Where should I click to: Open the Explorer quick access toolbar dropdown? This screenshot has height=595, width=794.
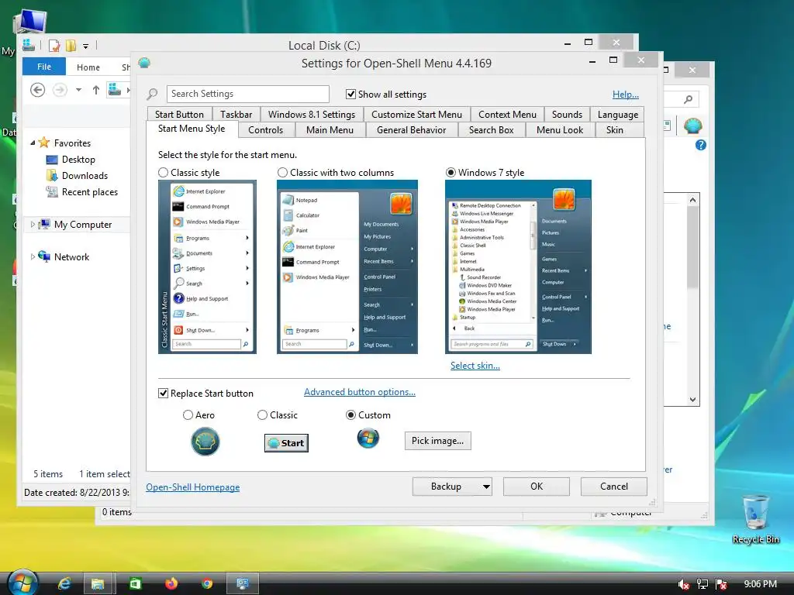click(x=85, y=46)
